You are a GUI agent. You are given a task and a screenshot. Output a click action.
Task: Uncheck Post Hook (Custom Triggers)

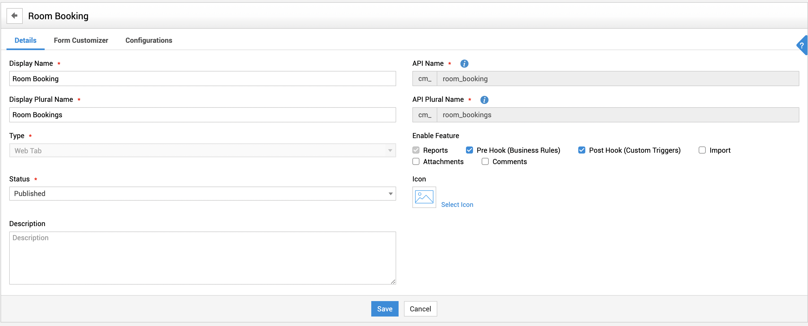[x=582, y=150]
